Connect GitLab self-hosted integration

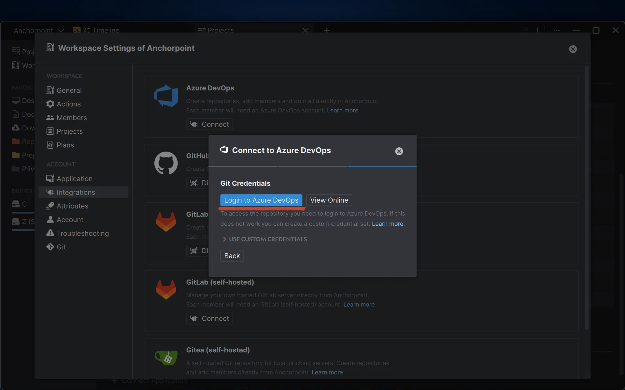[x=209, y=318]
